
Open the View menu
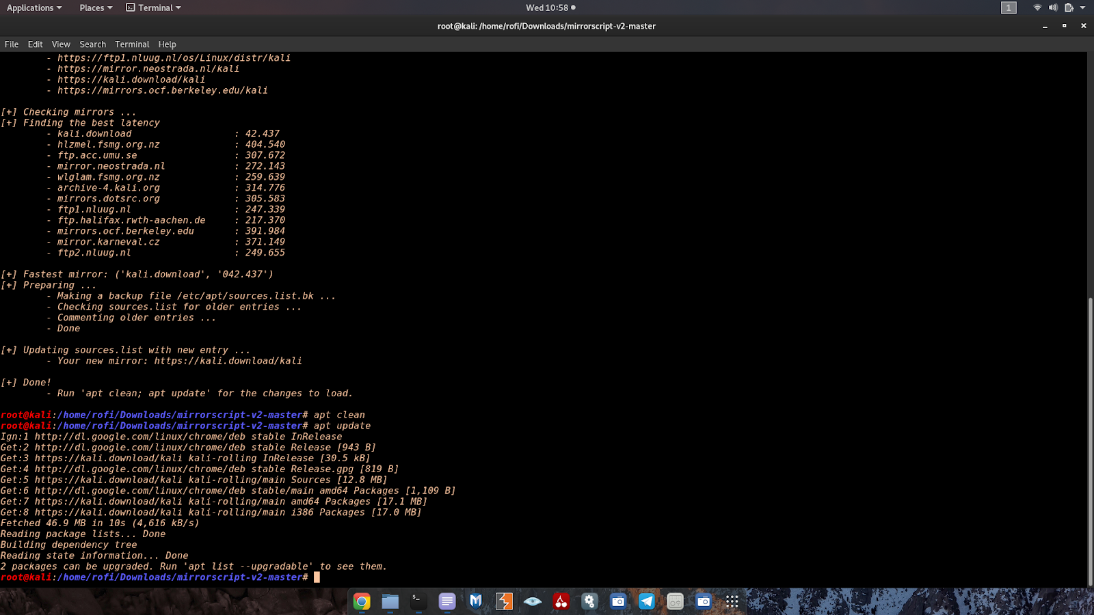(x=61, y=44)
